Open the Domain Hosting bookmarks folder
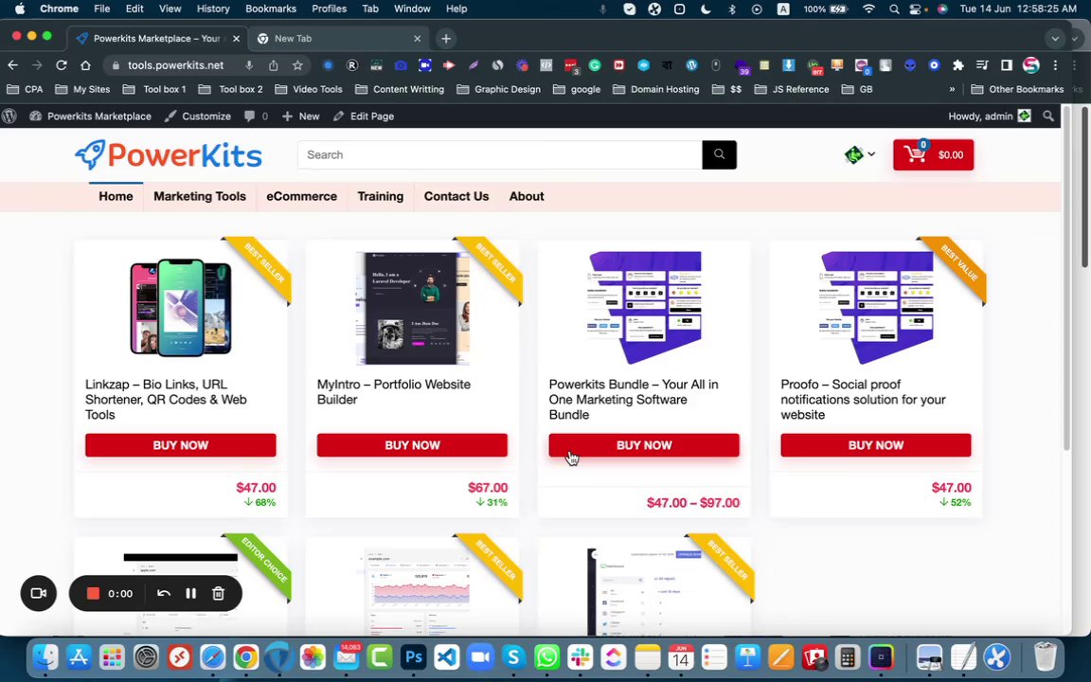Image resolution: width=1091 pixels, height=682 pixels. pyautogui.click(x=656, y=89)
